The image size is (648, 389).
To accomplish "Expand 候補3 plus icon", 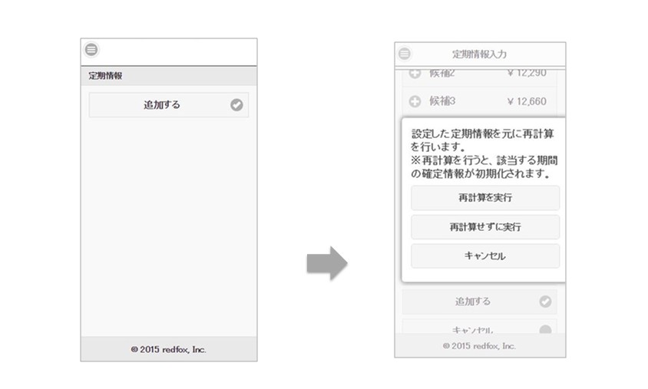I will (x=415, y=101).
